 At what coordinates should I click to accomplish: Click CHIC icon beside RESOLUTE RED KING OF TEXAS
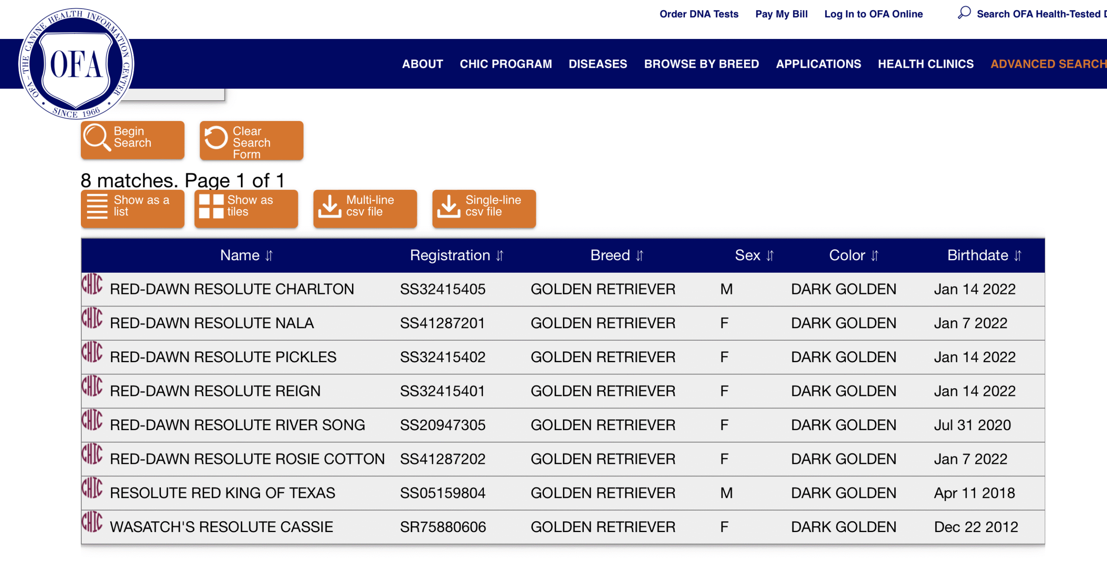pyautogui.click(x=92, y=488)
